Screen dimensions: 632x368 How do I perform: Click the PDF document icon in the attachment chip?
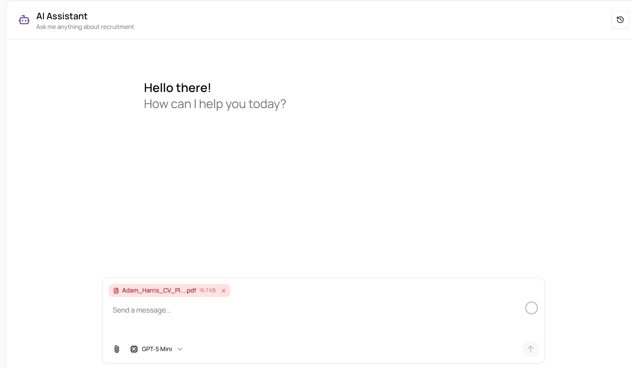tap(116, 290)
